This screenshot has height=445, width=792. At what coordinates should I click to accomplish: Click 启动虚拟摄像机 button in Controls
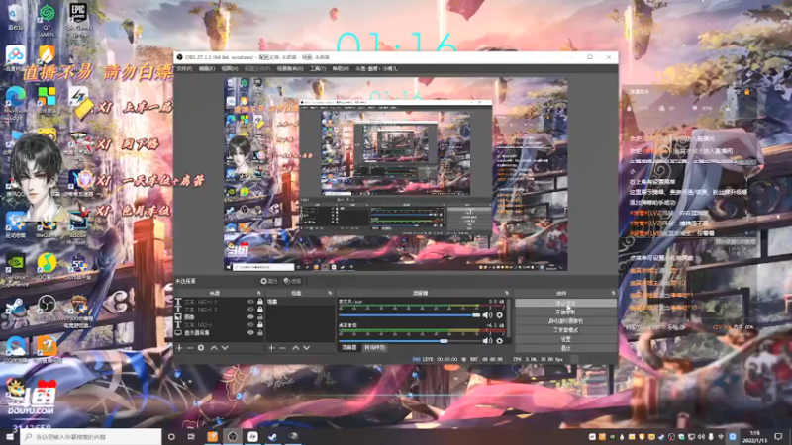point(565,320)
